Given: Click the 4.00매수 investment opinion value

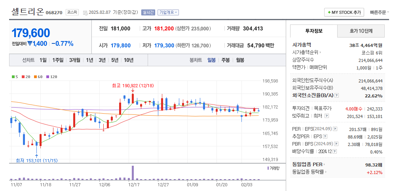Looking at the screenshot, I should (354, 109).
